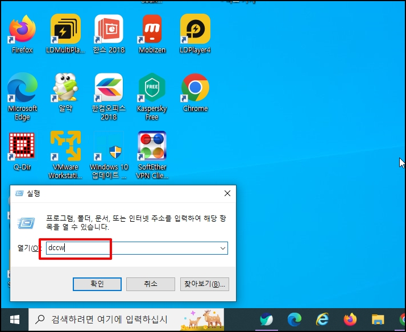Open the Kaspersky Free desktop shortcut
The image size is (406, 332).
pos(152,96)
